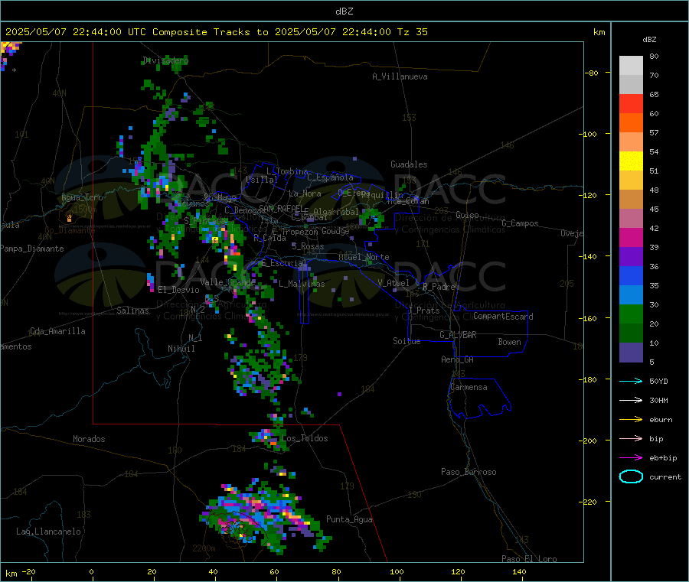Select the 80 dBZ light gray swatch

click(x=631, y=66)
